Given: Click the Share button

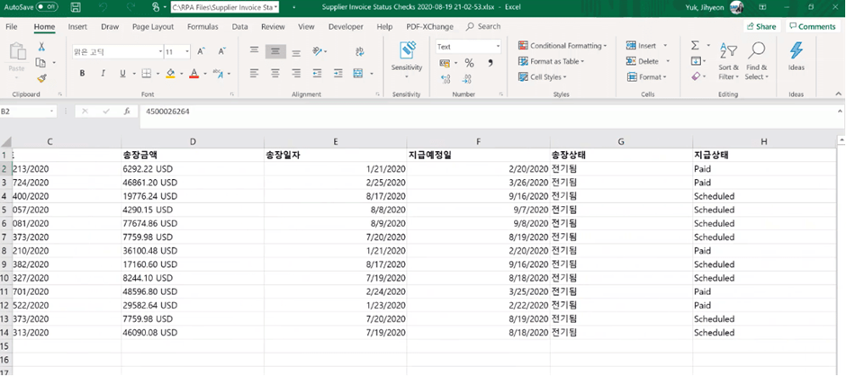Looking at the screenshot, I should (x=761, y=26).
